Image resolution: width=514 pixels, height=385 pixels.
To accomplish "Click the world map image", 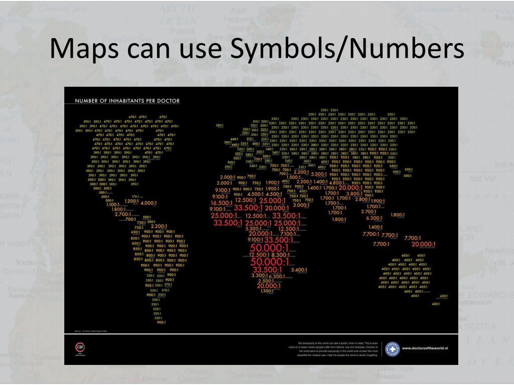I will [x=261, y=226].
